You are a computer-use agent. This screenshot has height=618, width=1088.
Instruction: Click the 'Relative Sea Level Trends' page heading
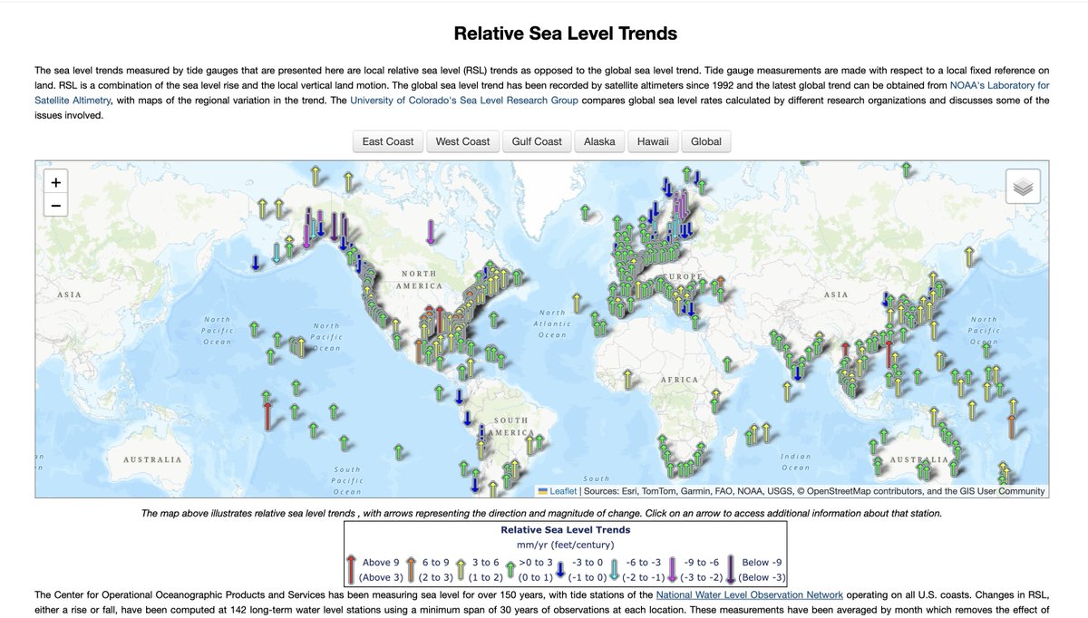coord(566,34)
